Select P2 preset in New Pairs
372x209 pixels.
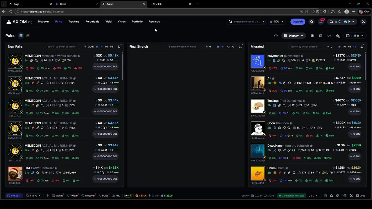(107, 46)
